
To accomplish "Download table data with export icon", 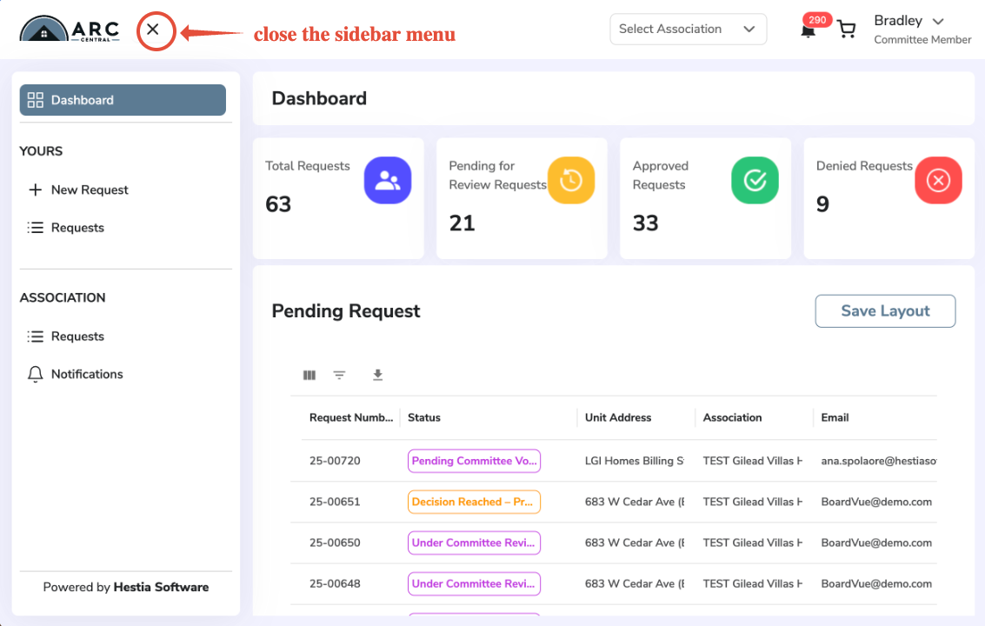I will coord(377,376).
